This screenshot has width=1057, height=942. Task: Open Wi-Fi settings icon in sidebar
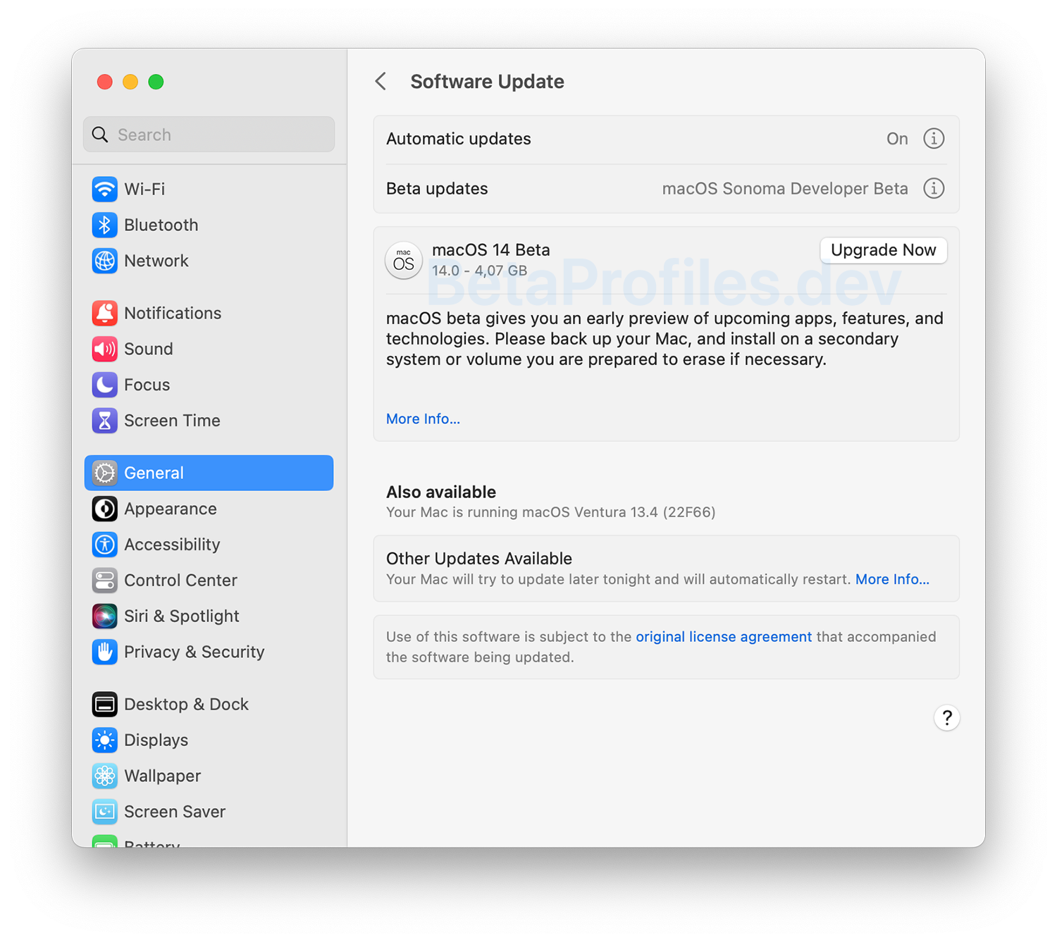tap(104, 189)
